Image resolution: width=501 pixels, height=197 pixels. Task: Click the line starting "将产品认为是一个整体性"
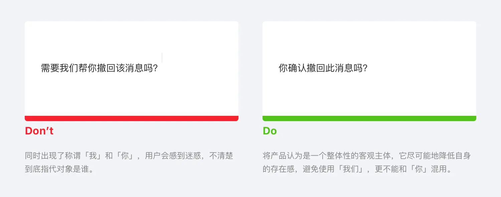tap(366, 156)
